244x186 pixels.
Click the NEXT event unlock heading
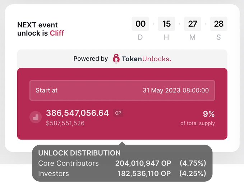pyautogui.click(x=41, y=29)
